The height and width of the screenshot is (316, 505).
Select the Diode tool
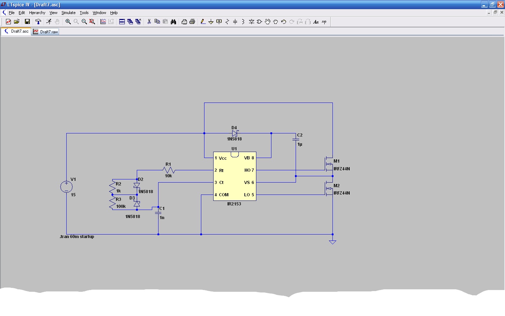251,22
